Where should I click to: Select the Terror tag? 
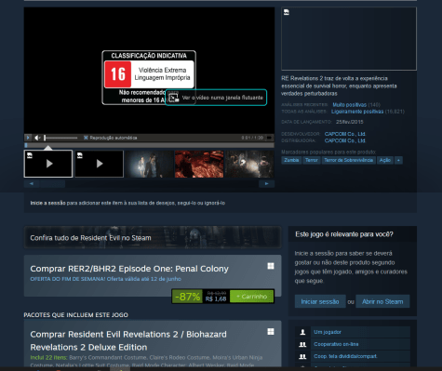pyautogui.click(x=311, y=160)
